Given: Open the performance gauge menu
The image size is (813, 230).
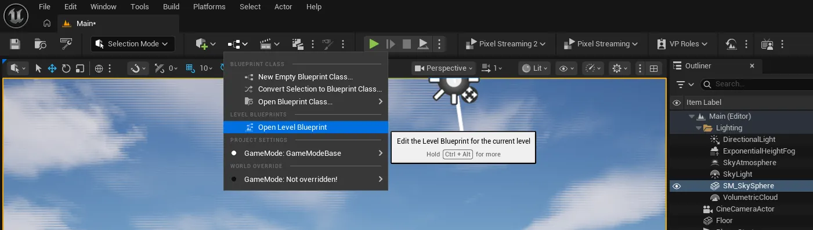Looking at the screenshot, I should [592, 68].
